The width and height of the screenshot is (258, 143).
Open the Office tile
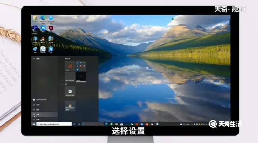pyautogui.click(x=70, y=66)
